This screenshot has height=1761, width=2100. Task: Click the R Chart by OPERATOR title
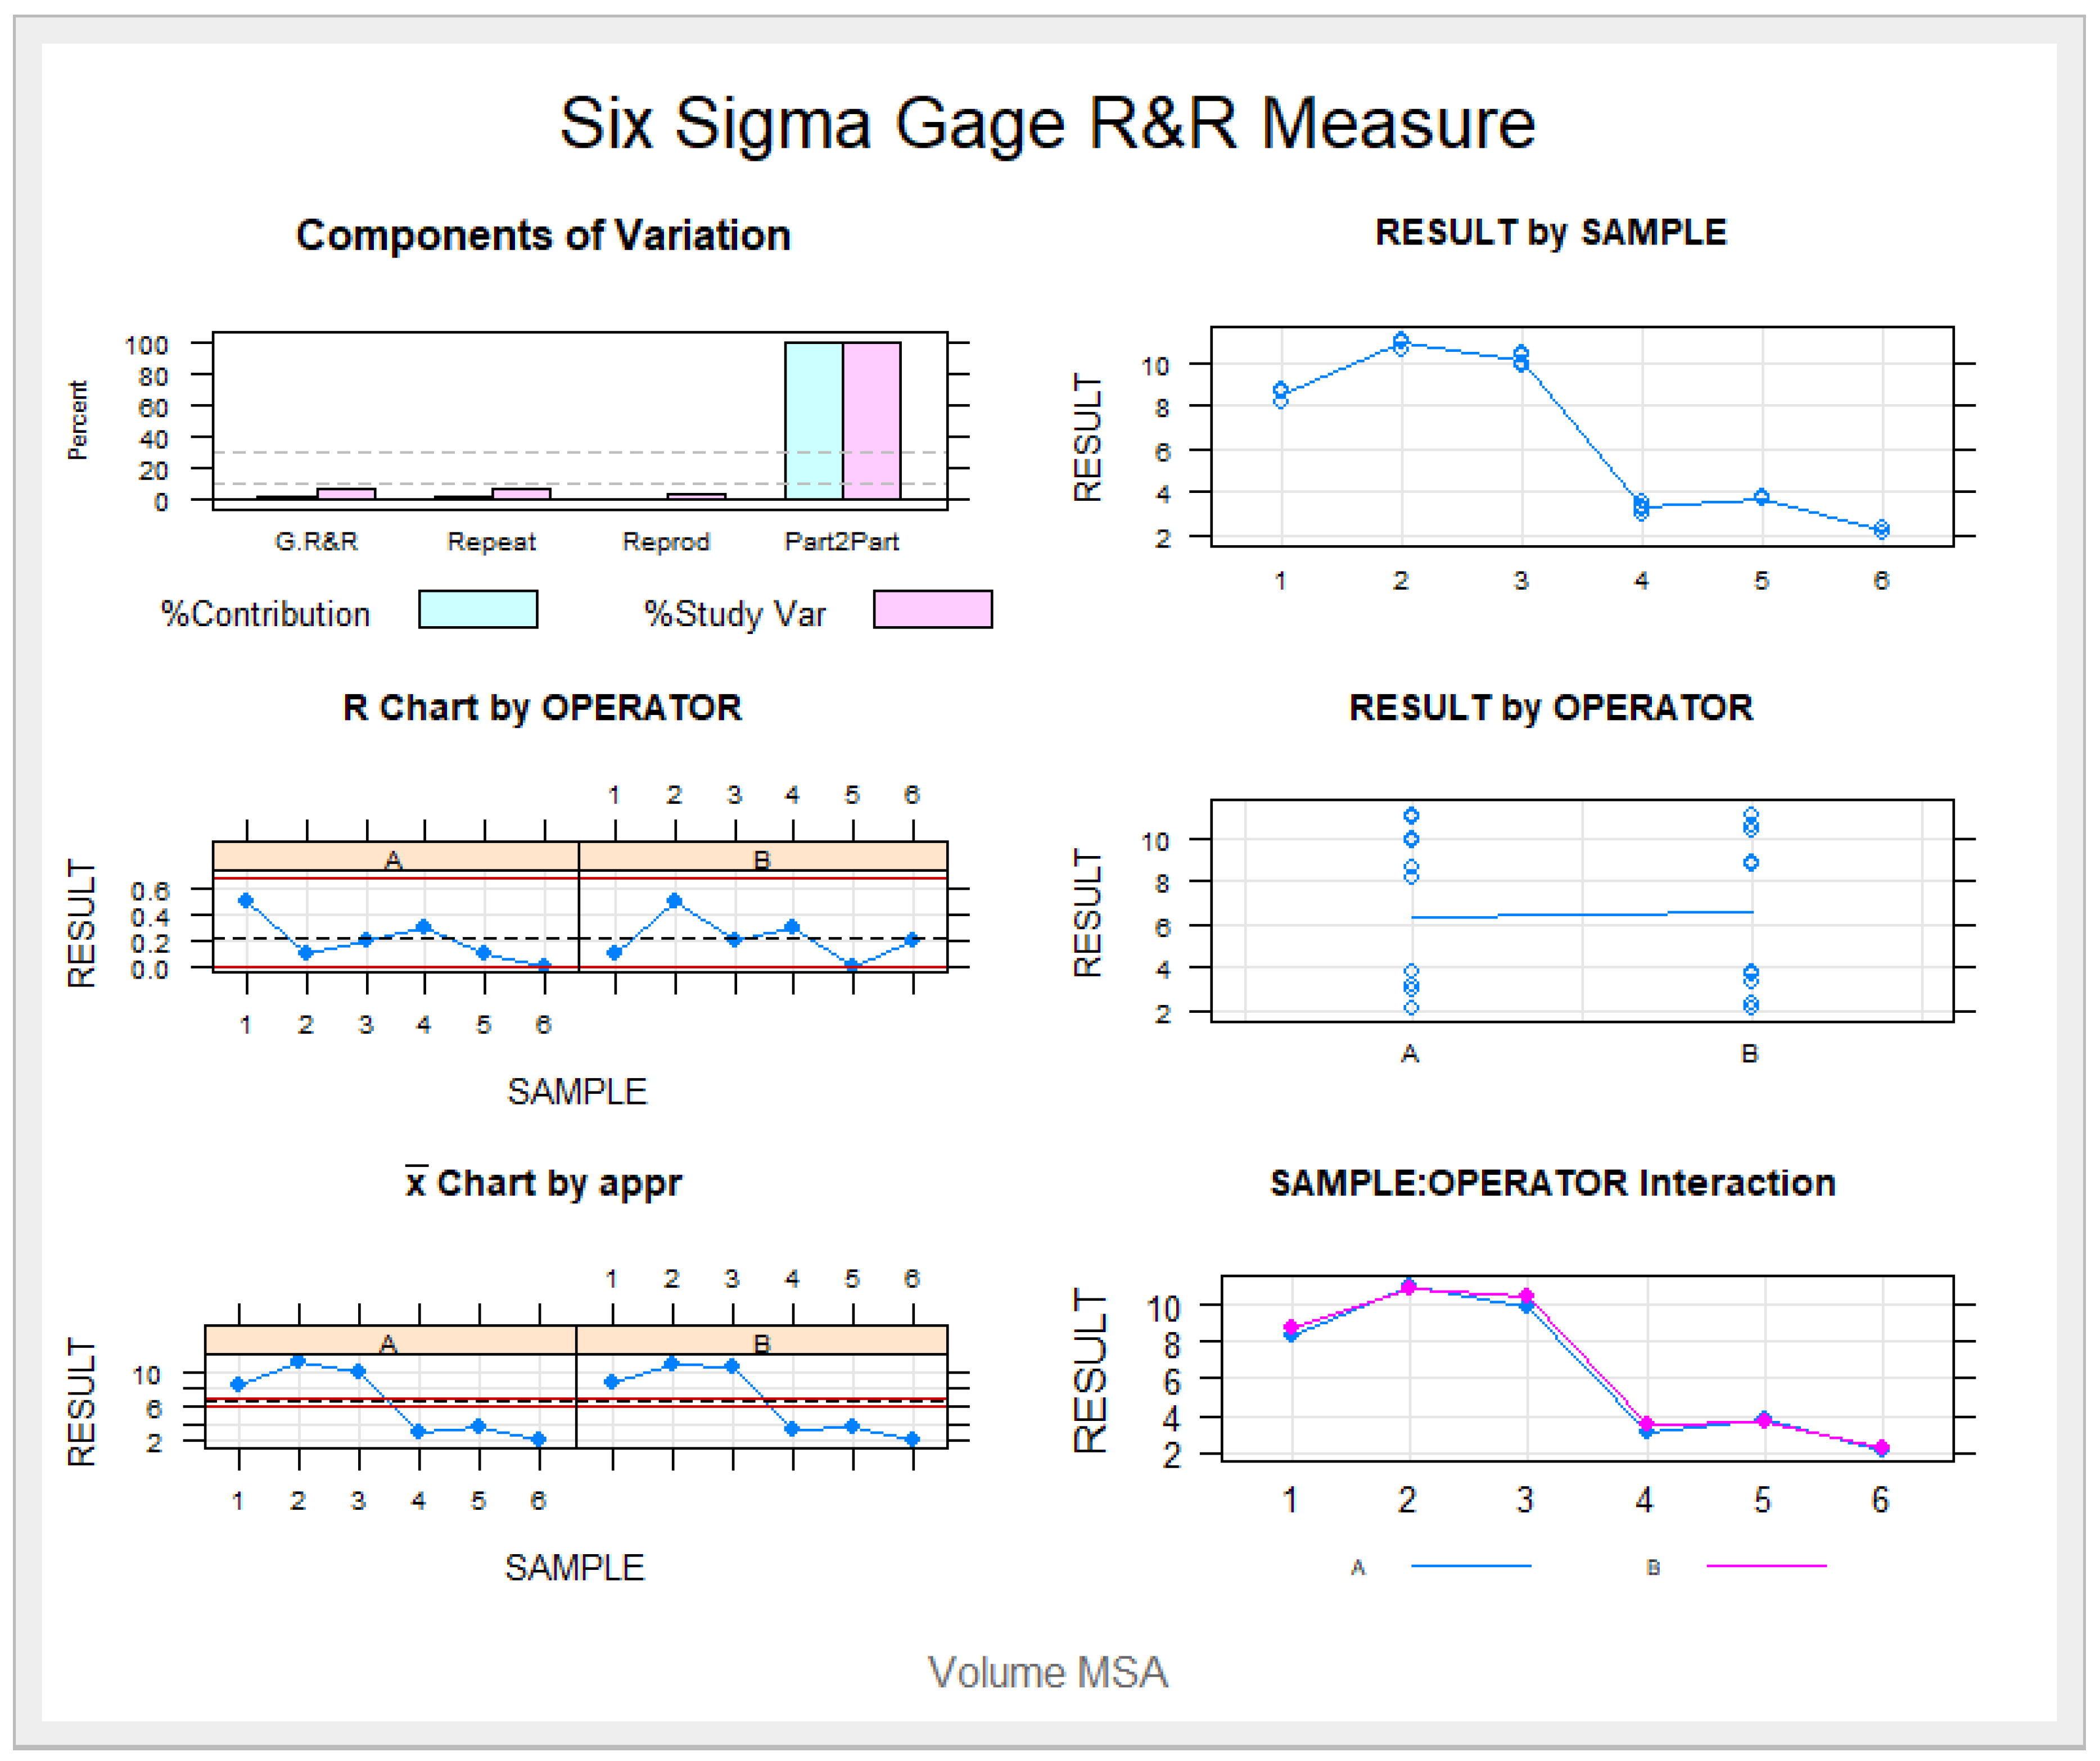(542, 708)
